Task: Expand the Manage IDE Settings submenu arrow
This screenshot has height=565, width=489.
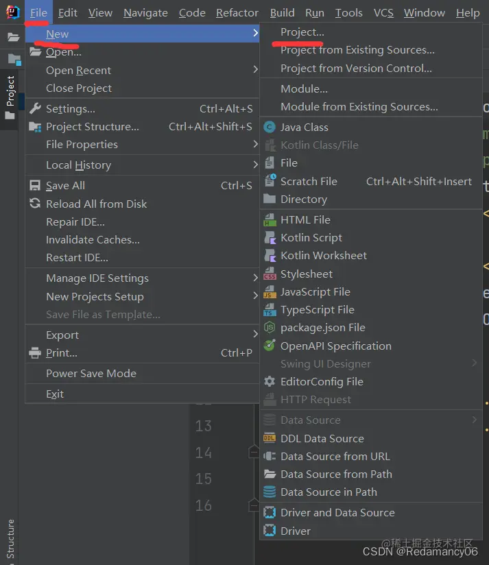Action: (255, 278)
